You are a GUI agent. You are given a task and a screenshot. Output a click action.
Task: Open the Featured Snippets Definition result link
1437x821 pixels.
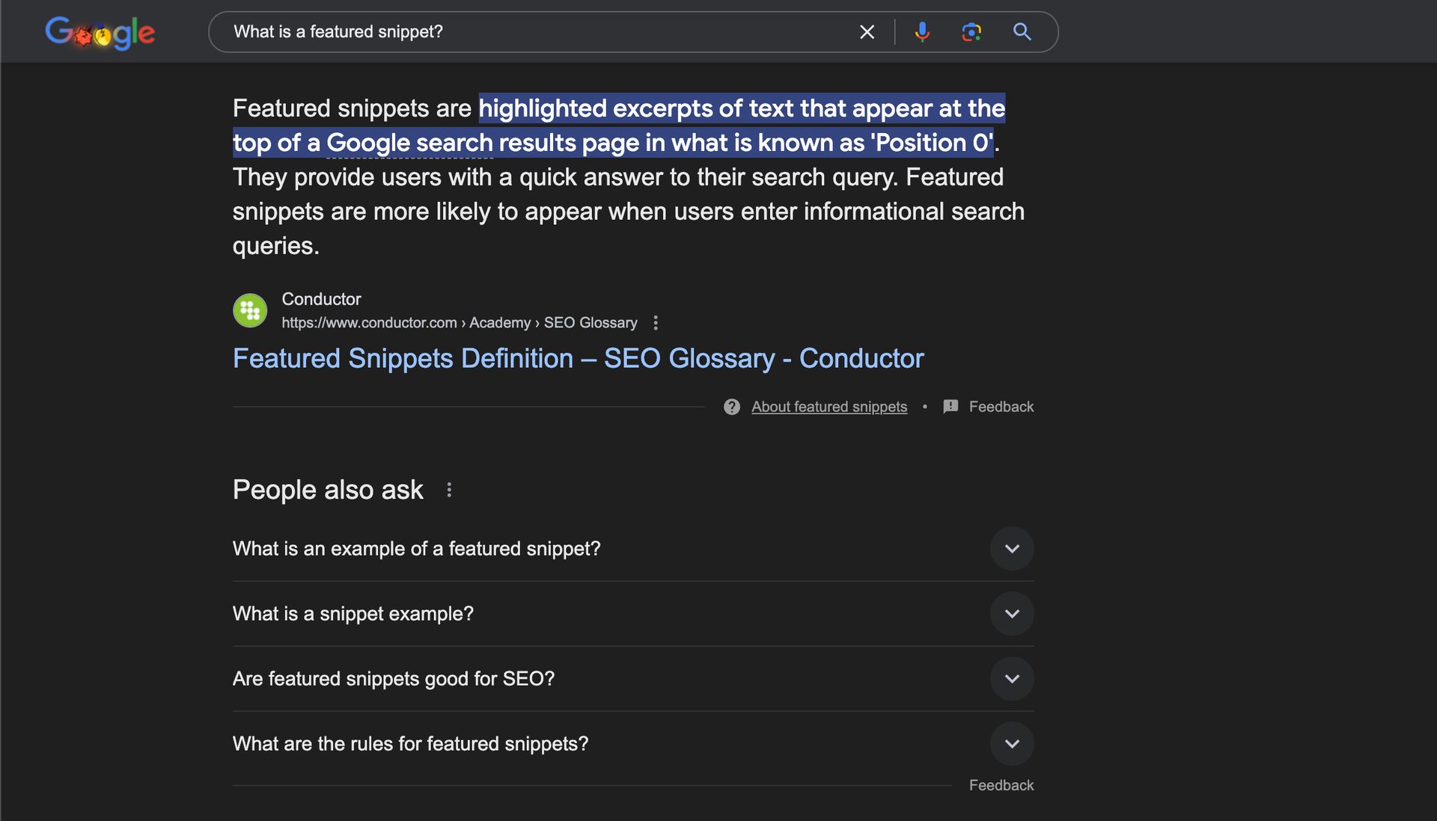pos(578,358)
